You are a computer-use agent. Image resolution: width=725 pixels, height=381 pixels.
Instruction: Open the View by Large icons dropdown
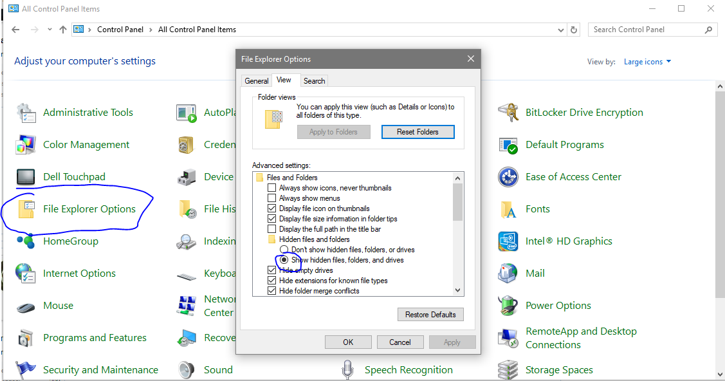point(647,62)
